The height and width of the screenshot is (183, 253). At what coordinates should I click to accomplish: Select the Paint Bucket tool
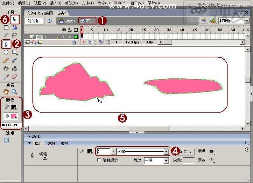pos(14,69)
